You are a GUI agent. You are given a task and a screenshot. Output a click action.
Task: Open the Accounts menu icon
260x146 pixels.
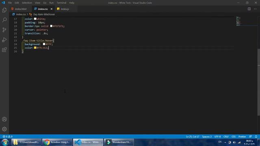tap(4, 119)
